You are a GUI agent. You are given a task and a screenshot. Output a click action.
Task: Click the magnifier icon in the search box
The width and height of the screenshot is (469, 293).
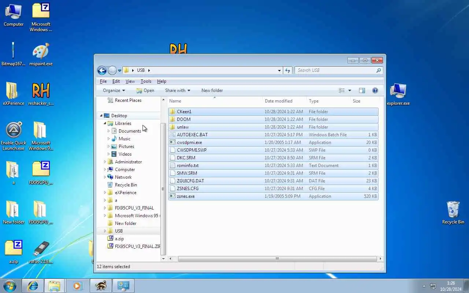[x=378, y=70]
